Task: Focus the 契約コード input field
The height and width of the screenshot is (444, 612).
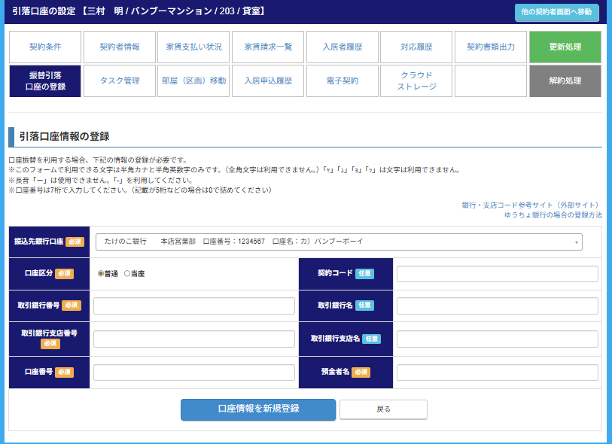Action: point(497,274)
